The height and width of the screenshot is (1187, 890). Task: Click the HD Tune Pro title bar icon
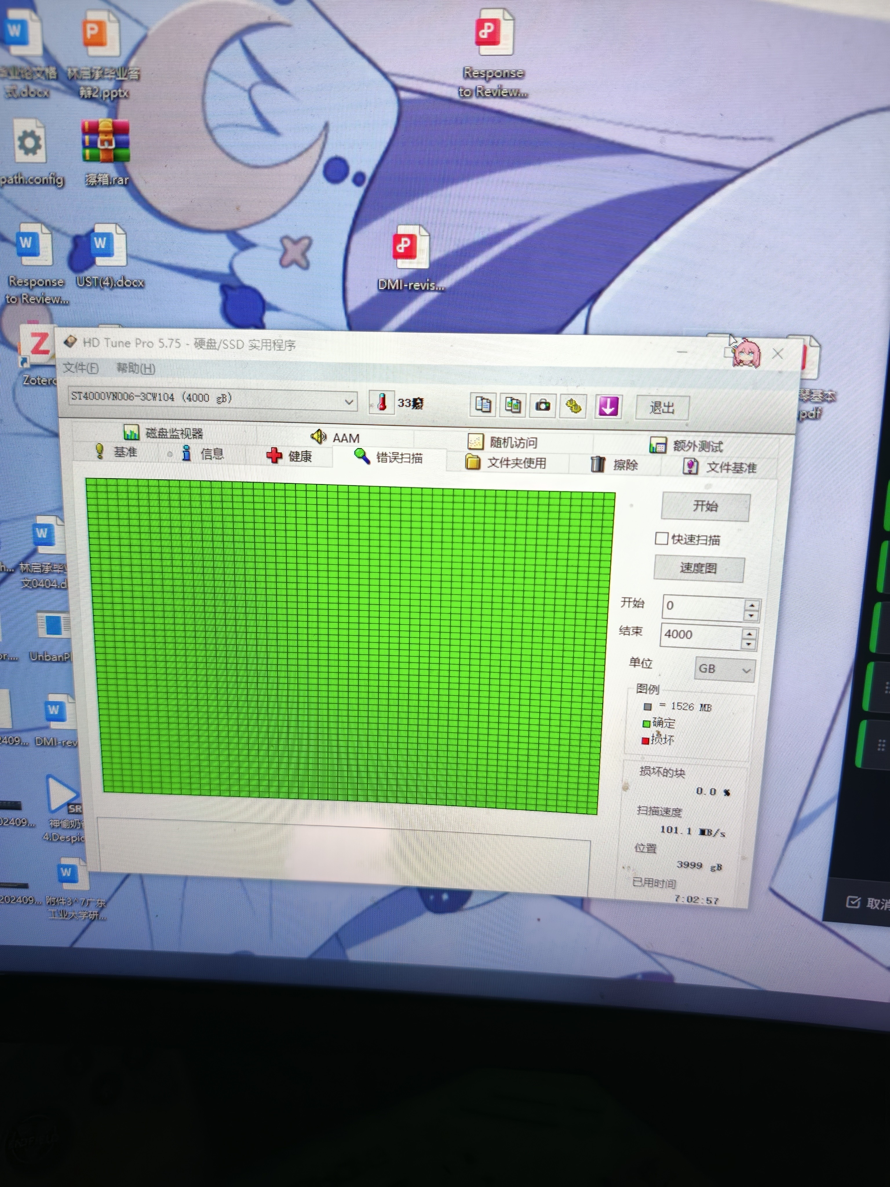click(71, 342)
